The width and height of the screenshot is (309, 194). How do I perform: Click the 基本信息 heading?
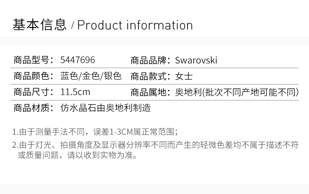[x=40, y=25]
